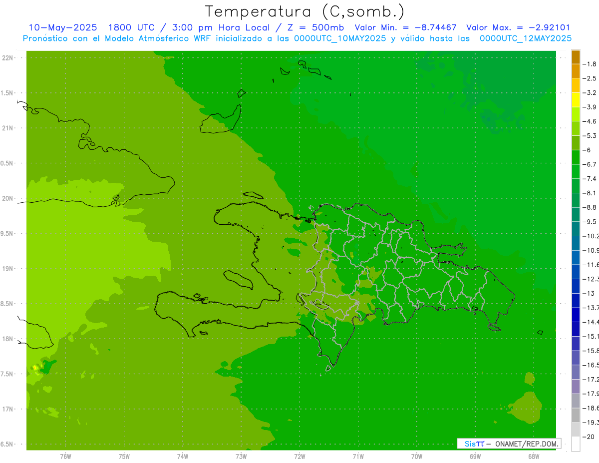Click the '73W' longitude label
Viewport: 599px width, 463px height.
tap(241, 456)
